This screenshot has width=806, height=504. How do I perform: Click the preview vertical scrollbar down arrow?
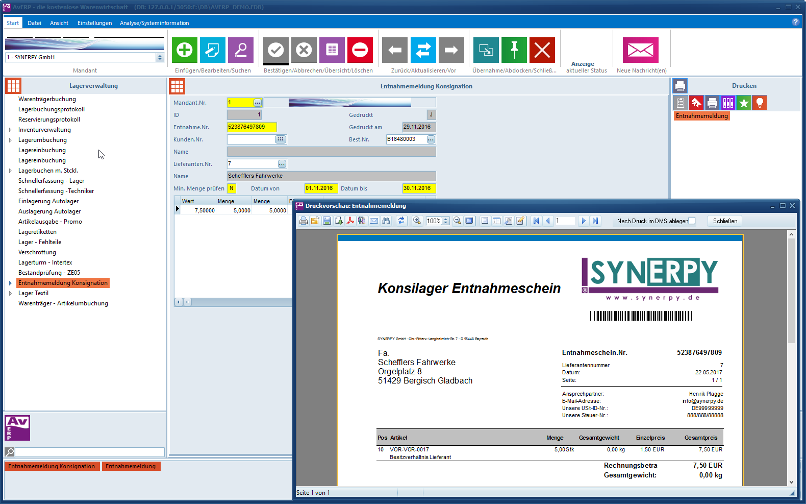click(791, 482)
